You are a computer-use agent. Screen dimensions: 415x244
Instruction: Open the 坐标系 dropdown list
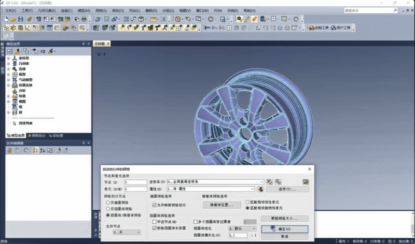click(x=261, y=182)
